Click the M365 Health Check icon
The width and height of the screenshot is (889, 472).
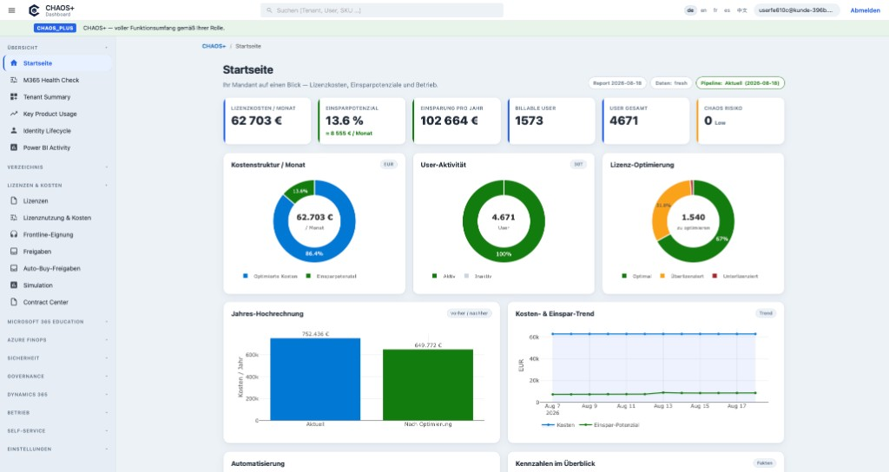pyautogui.click(x=14, y=80)
